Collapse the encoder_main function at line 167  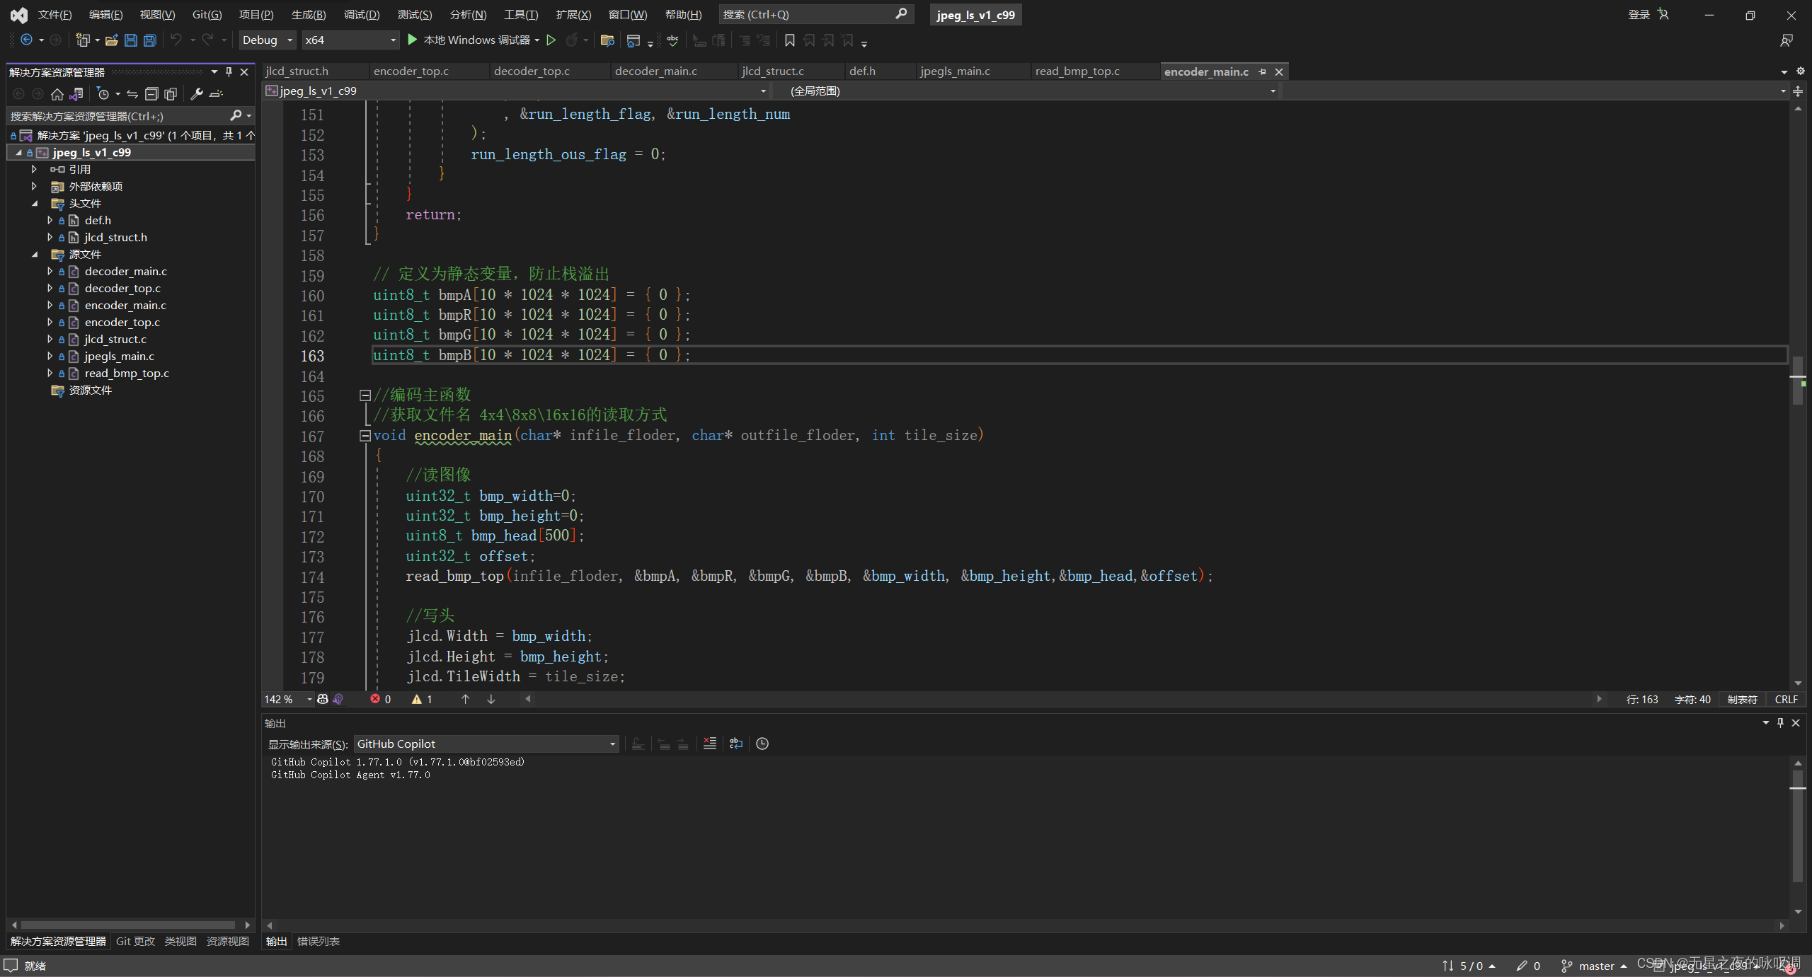tap(365, 436)
